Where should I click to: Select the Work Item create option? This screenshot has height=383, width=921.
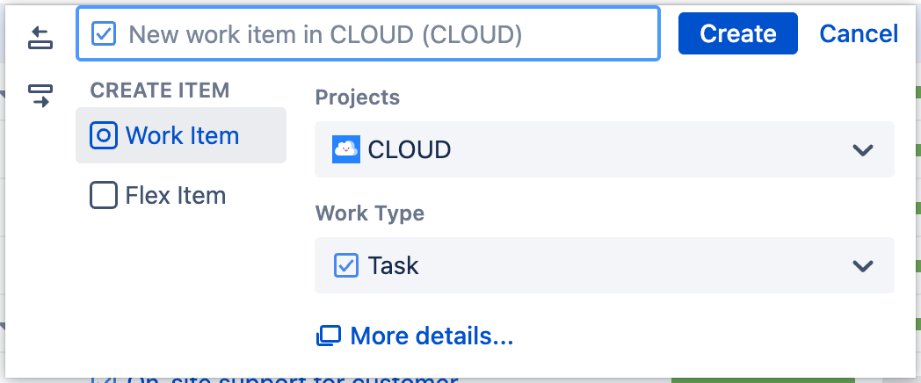(181, 136)
